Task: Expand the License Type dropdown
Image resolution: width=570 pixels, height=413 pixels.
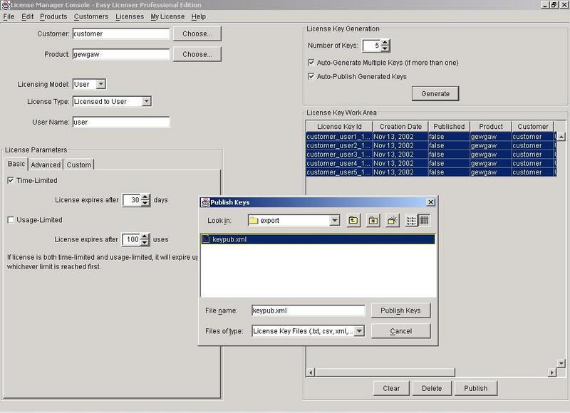Action: (146, 102)
